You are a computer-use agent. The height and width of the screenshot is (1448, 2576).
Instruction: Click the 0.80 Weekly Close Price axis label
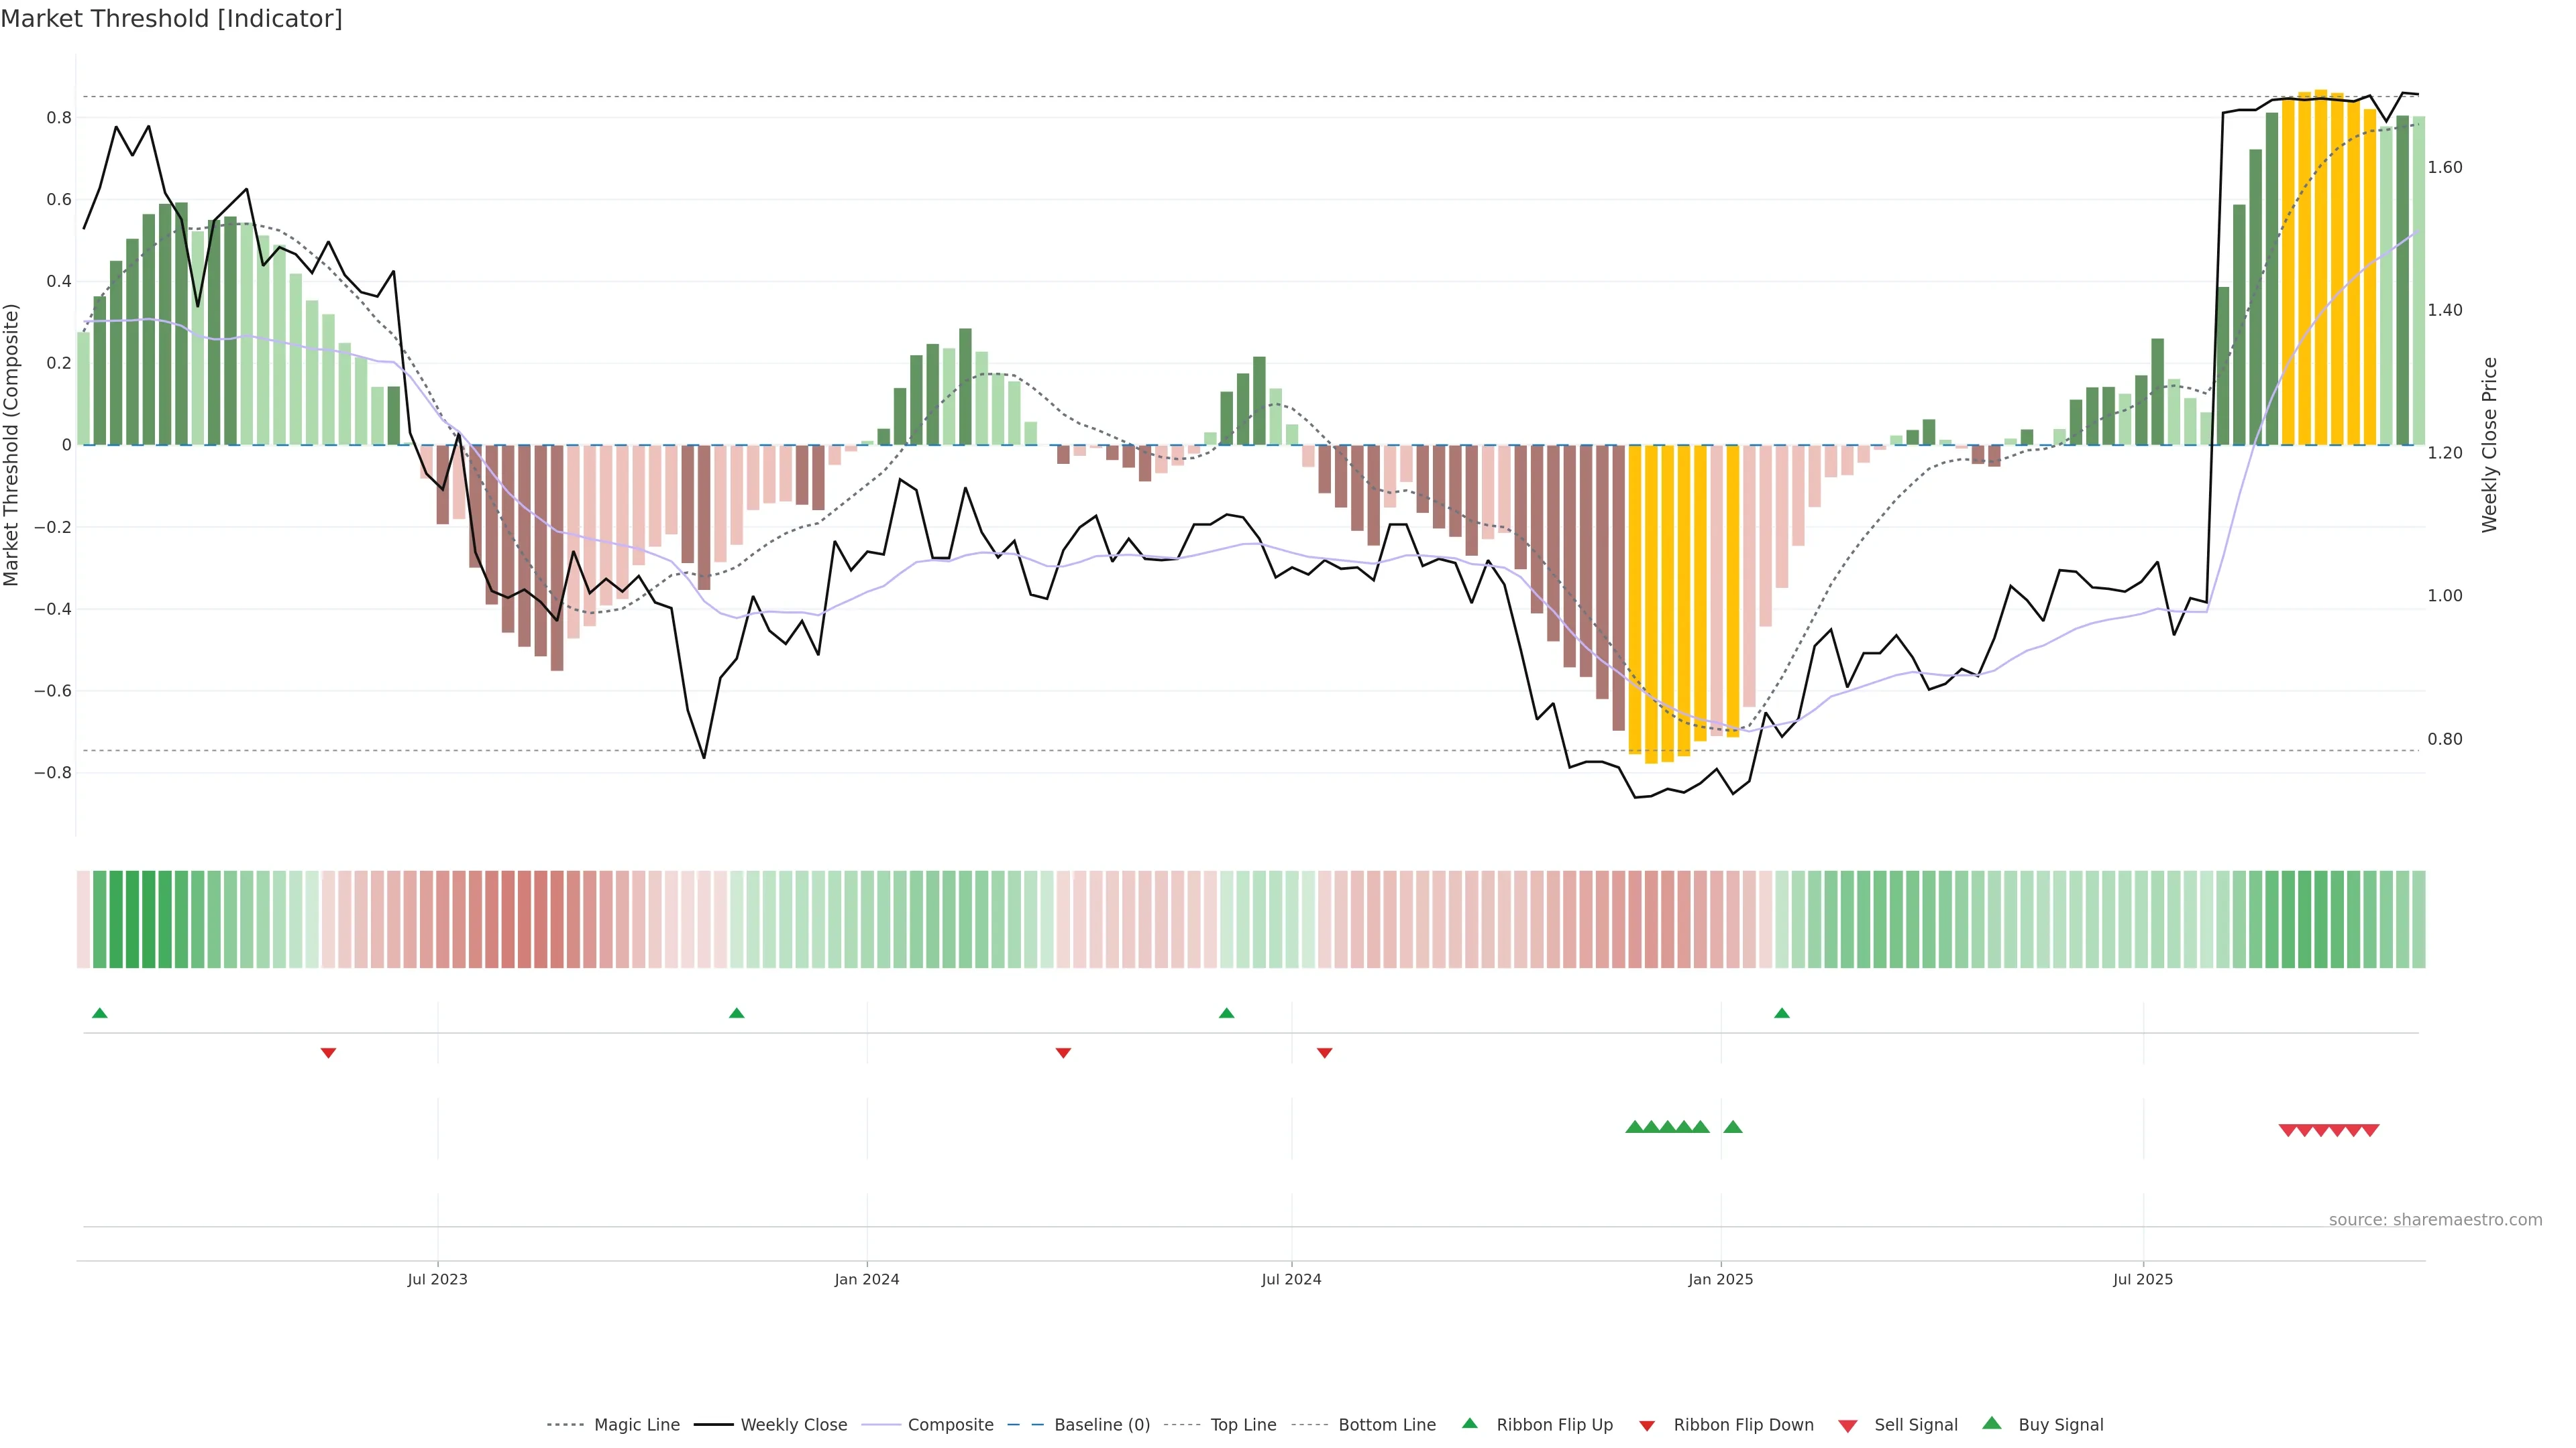pyautogui.click(x=2445, y=739)
